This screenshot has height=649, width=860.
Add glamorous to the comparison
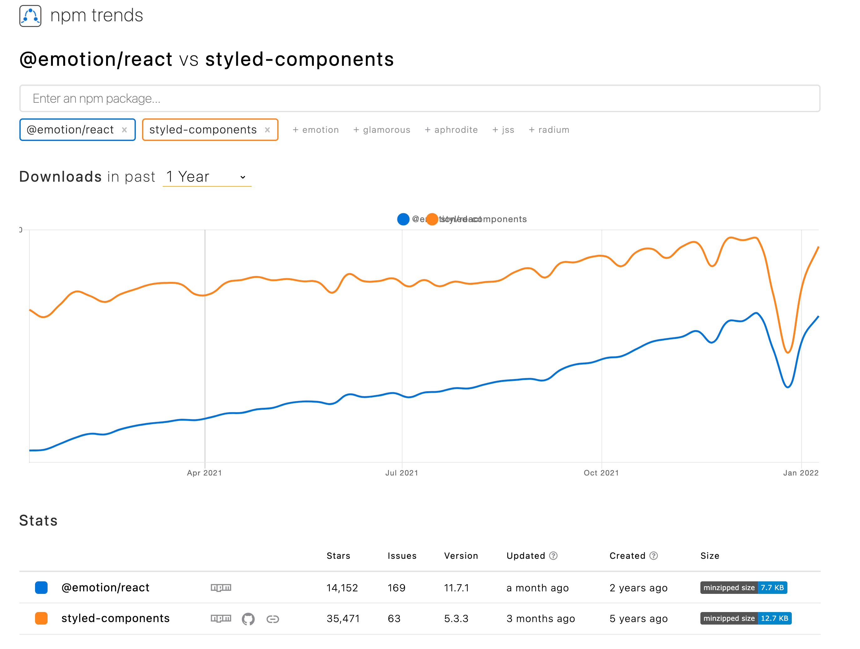(382, 130)
